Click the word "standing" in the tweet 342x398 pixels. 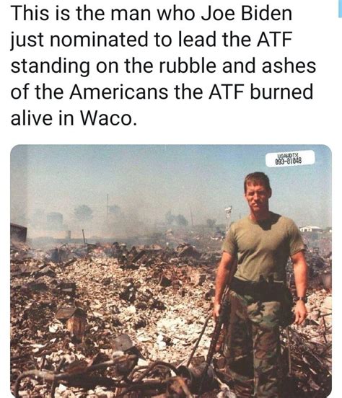tap(51, 67)
